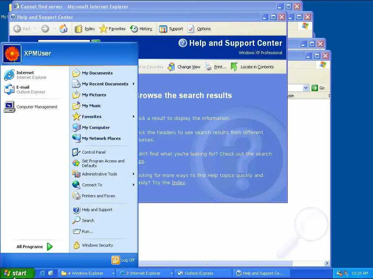Viewport: 373px width, 279px height.
Task: Open forward-arrow dropdown in Help Center
Action: pyautogui.click(x=55, y=29)
